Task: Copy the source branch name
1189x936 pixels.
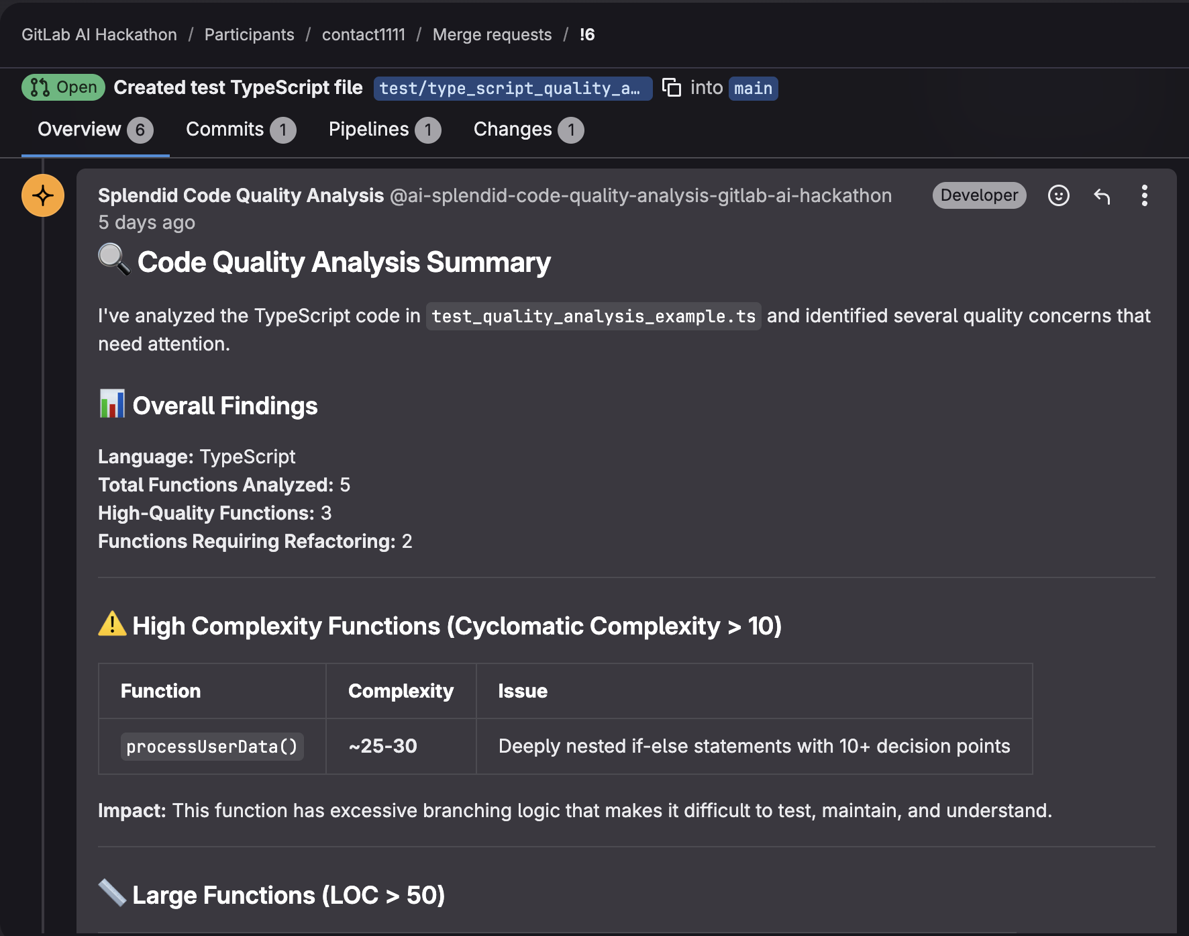Action: click(x=672, y=88)
